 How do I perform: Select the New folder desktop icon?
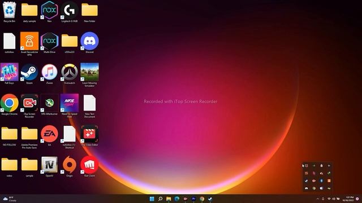[89, 12]
